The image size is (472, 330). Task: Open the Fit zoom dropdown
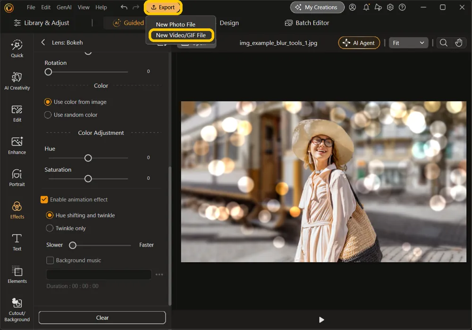click(x=408, y=43)
